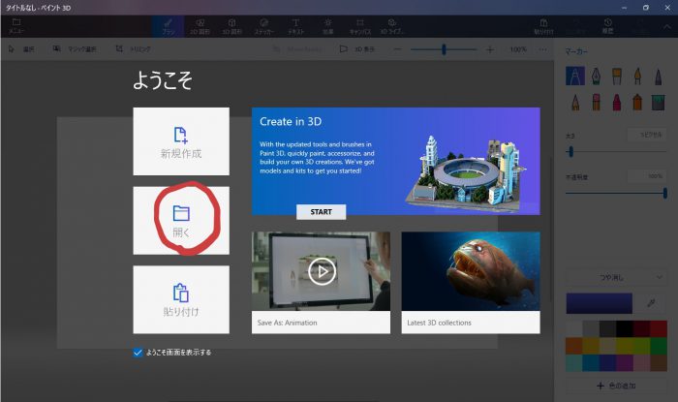Click the opacity 100% value field

coord(647,176)
